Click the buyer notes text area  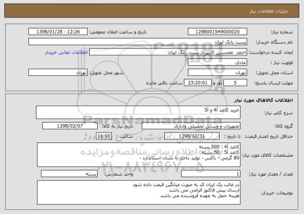[139, 192]
